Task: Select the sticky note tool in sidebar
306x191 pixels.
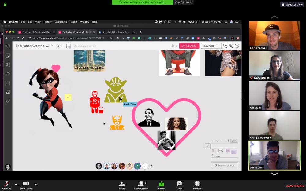Action: click(8, 56)
